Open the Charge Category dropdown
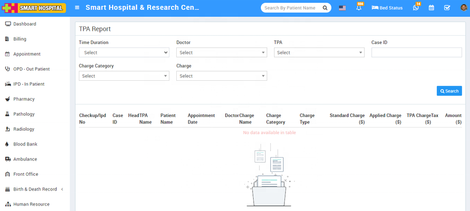 pyautogui.click(x=124, y=76)
